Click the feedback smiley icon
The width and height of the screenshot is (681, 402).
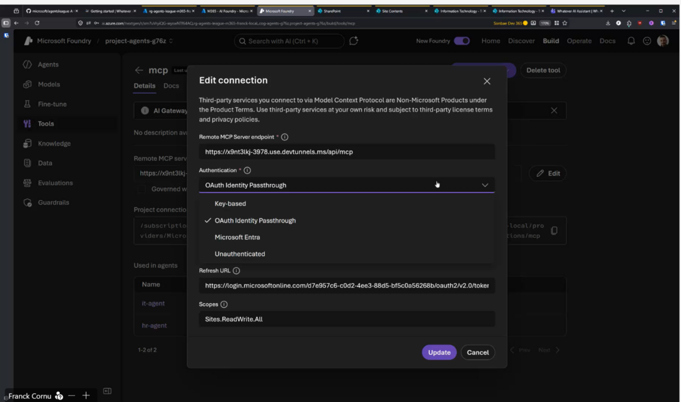click(x=646, y=41)
